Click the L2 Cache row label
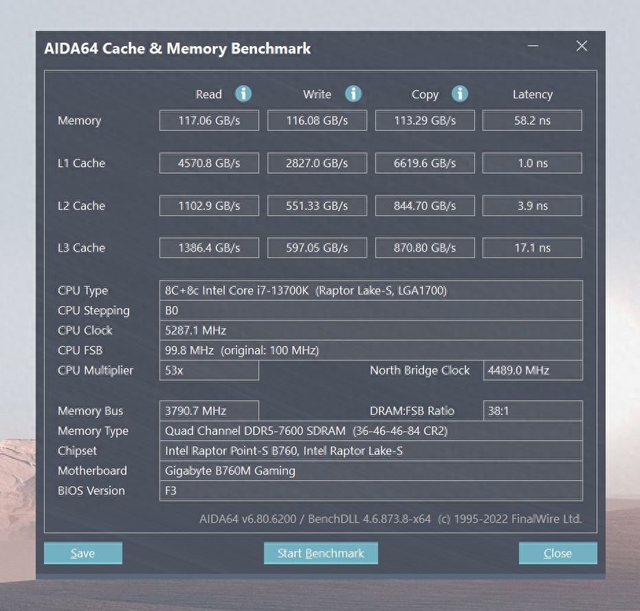 (82, 206)
